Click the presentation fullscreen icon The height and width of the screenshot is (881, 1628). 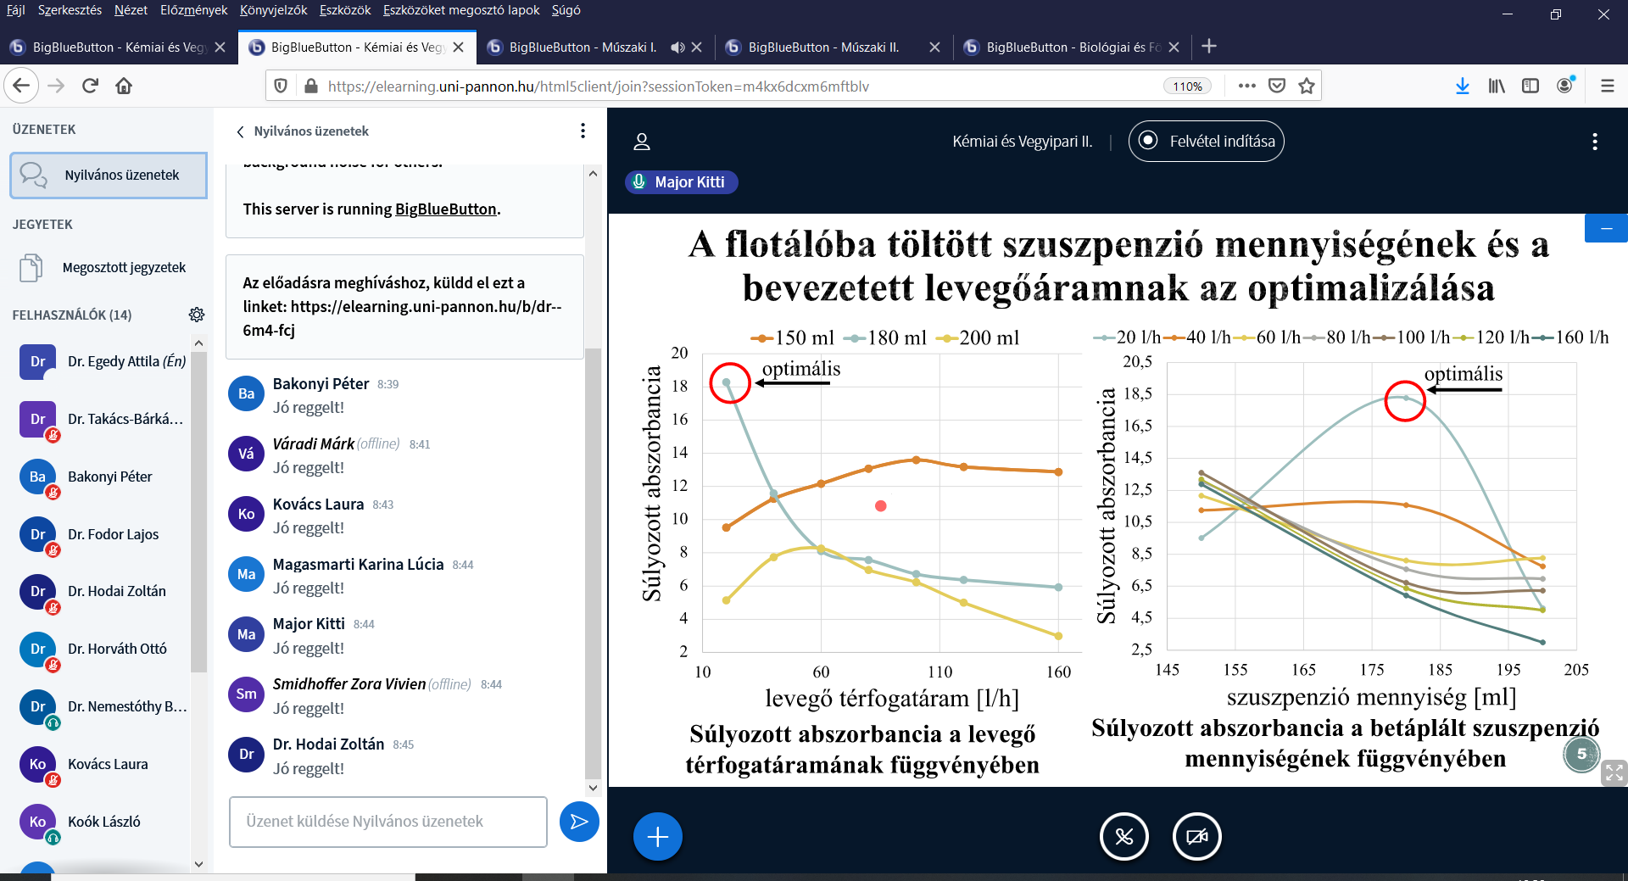[1613, 772]
